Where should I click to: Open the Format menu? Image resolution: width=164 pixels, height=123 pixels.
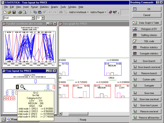point(34,7)
